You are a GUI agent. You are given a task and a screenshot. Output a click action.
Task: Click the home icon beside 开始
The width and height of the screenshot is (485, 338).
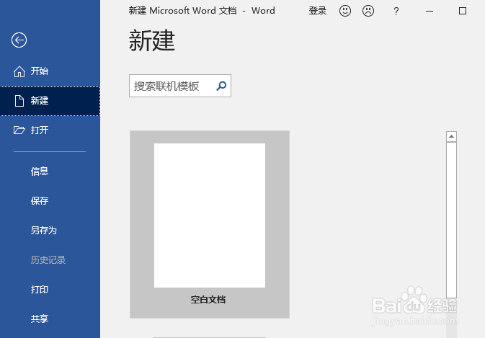[19, 71]
